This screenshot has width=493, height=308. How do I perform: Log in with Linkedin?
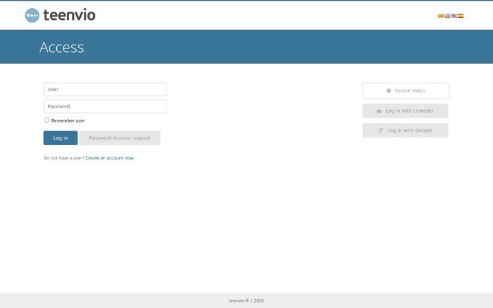pyautogui.click(x=405, y=111)
